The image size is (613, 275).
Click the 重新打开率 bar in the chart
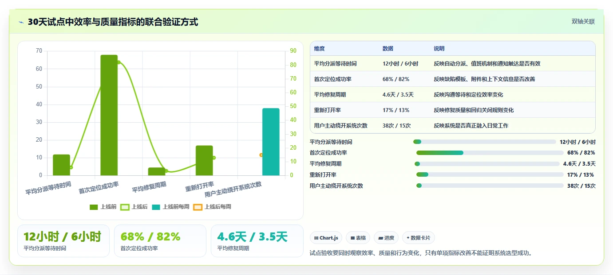204,160
